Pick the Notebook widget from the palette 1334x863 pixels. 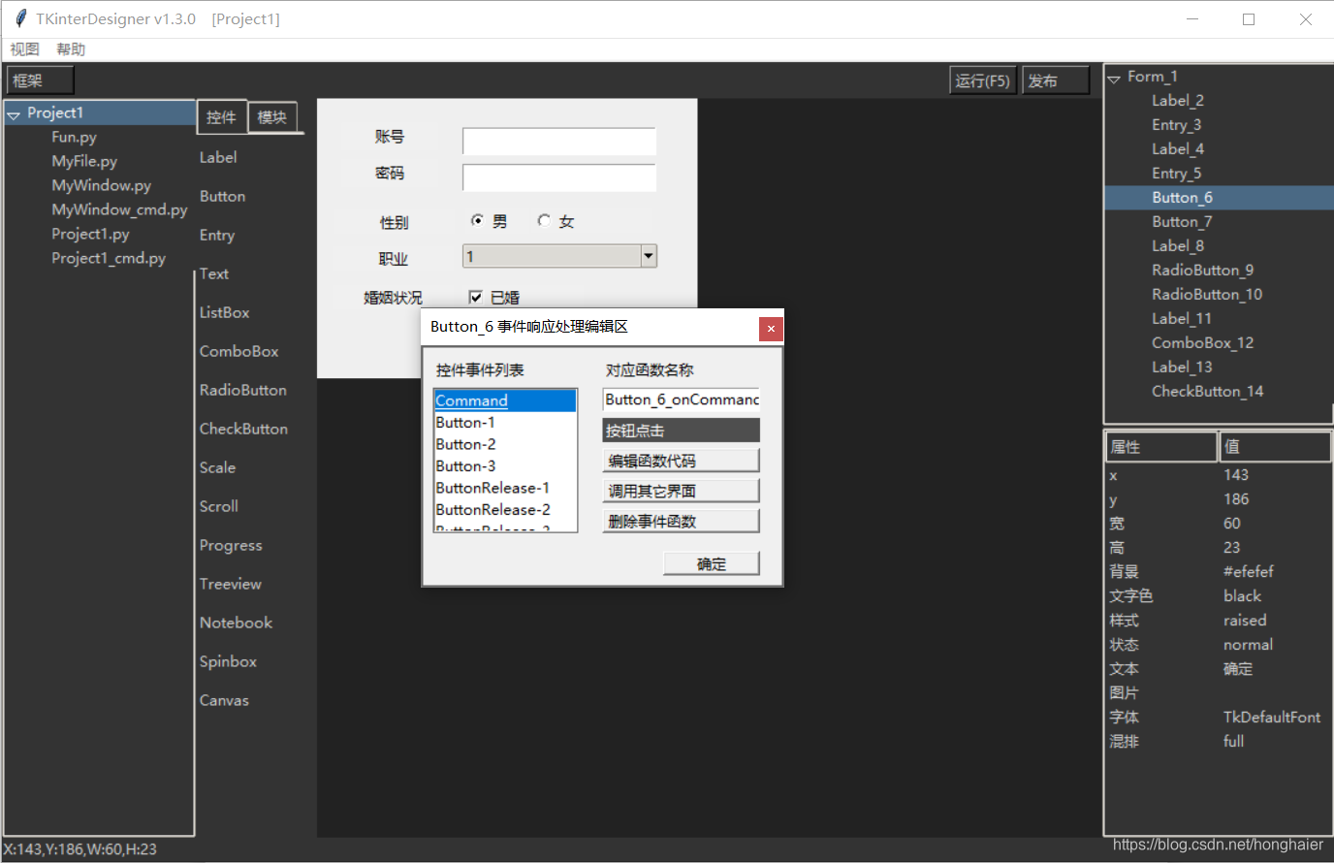(236, 623)
